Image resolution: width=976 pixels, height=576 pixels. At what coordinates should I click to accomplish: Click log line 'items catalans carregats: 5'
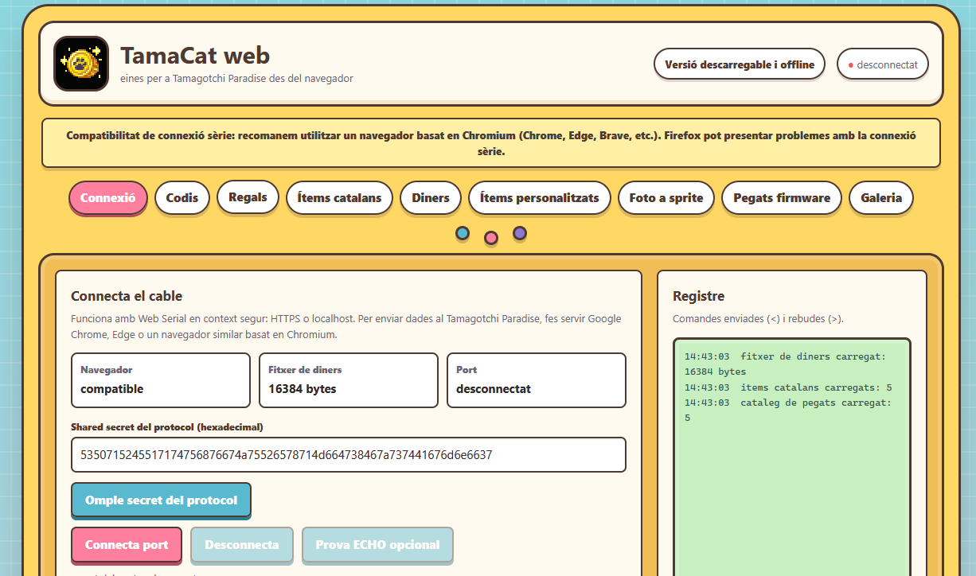coord(788,387)
